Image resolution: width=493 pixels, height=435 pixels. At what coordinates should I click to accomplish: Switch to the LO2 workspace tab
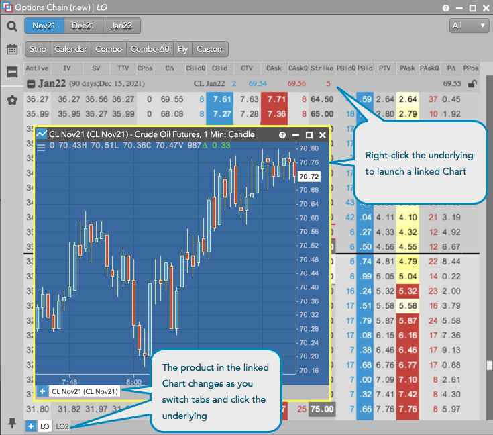tap(62, 426)
